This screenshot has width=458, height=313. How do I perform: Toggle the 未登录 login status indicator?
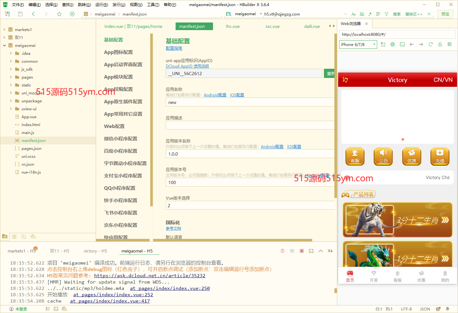[17, 309]
